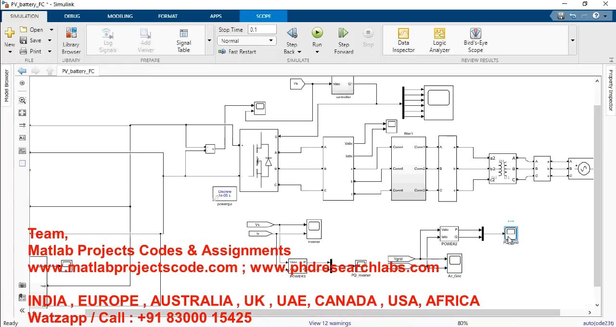Click the Undo icon in title toolbar
The image size is (616, 327).
(x=573, y=16)
